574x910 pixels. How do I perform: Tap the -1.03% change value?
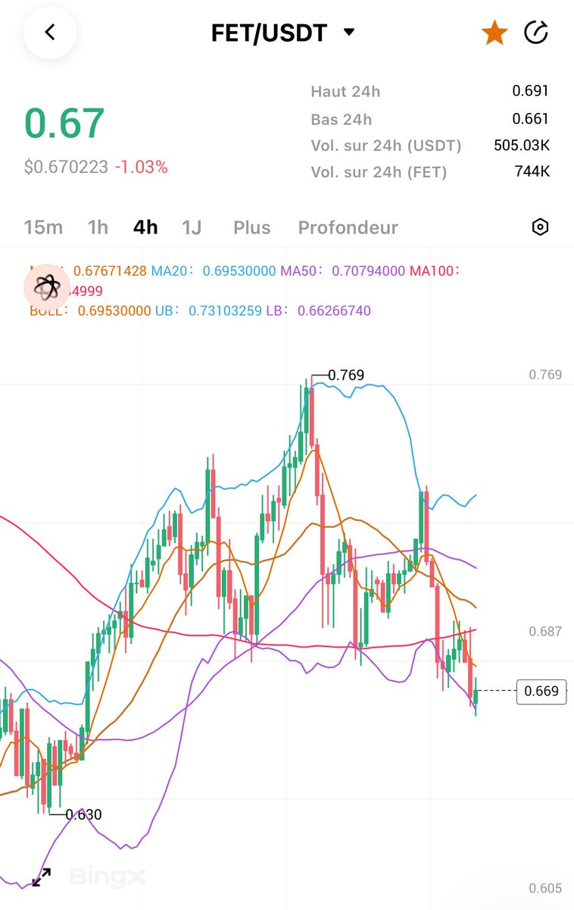[x=142, y=167]
